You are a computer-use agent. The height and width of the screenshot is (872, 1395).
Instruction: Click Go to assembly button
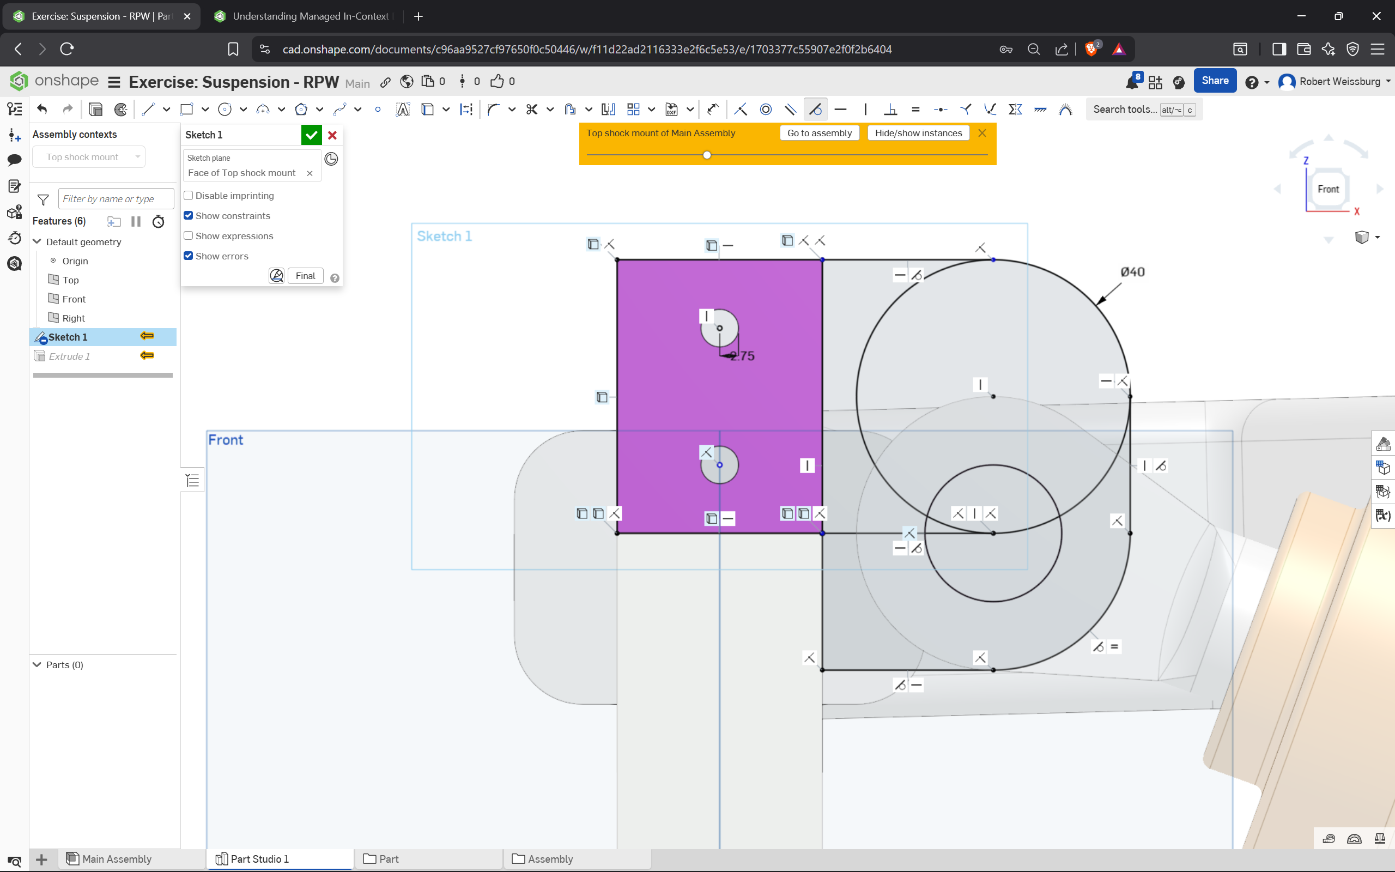[819, 133]
